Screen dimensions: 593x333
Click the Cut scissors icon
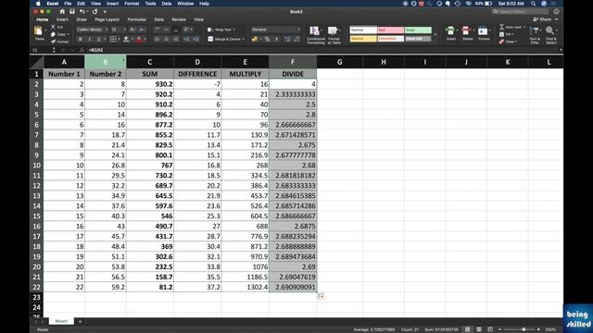[54, 27]
